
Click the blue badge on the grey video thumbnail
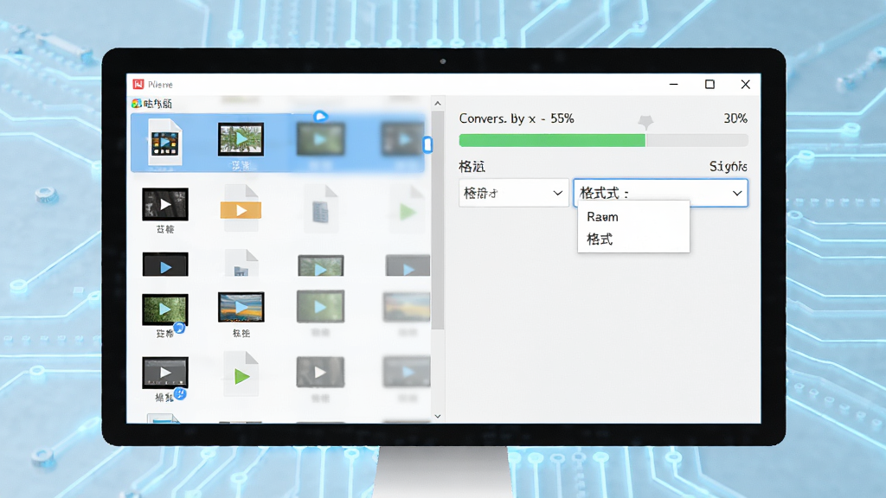(x=180, y=393)
